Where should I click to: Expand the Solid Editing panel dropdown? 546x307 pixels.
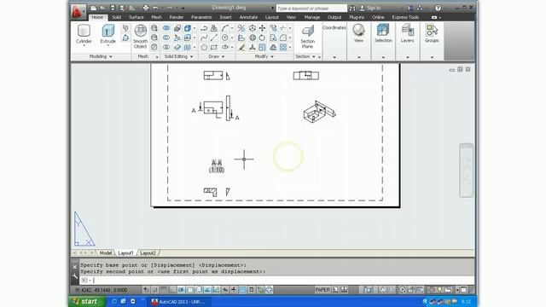[x=178, y=56]
